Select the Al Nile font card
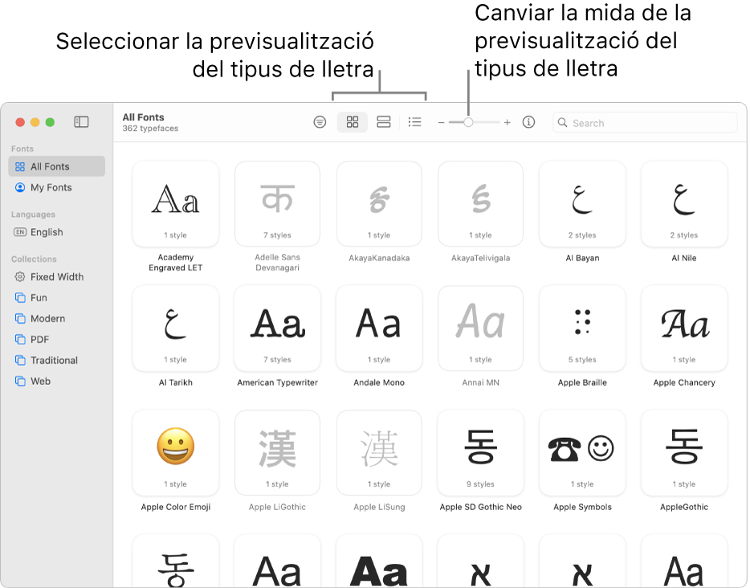Screen dimensions: 750x588 [x=684, y=205]
